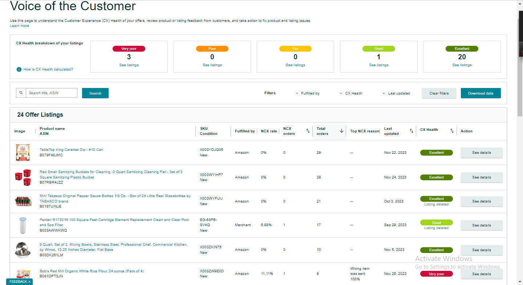Sort by CX Health arrows icon
Screen dimensions: 523x285
(x=452, y=131)
